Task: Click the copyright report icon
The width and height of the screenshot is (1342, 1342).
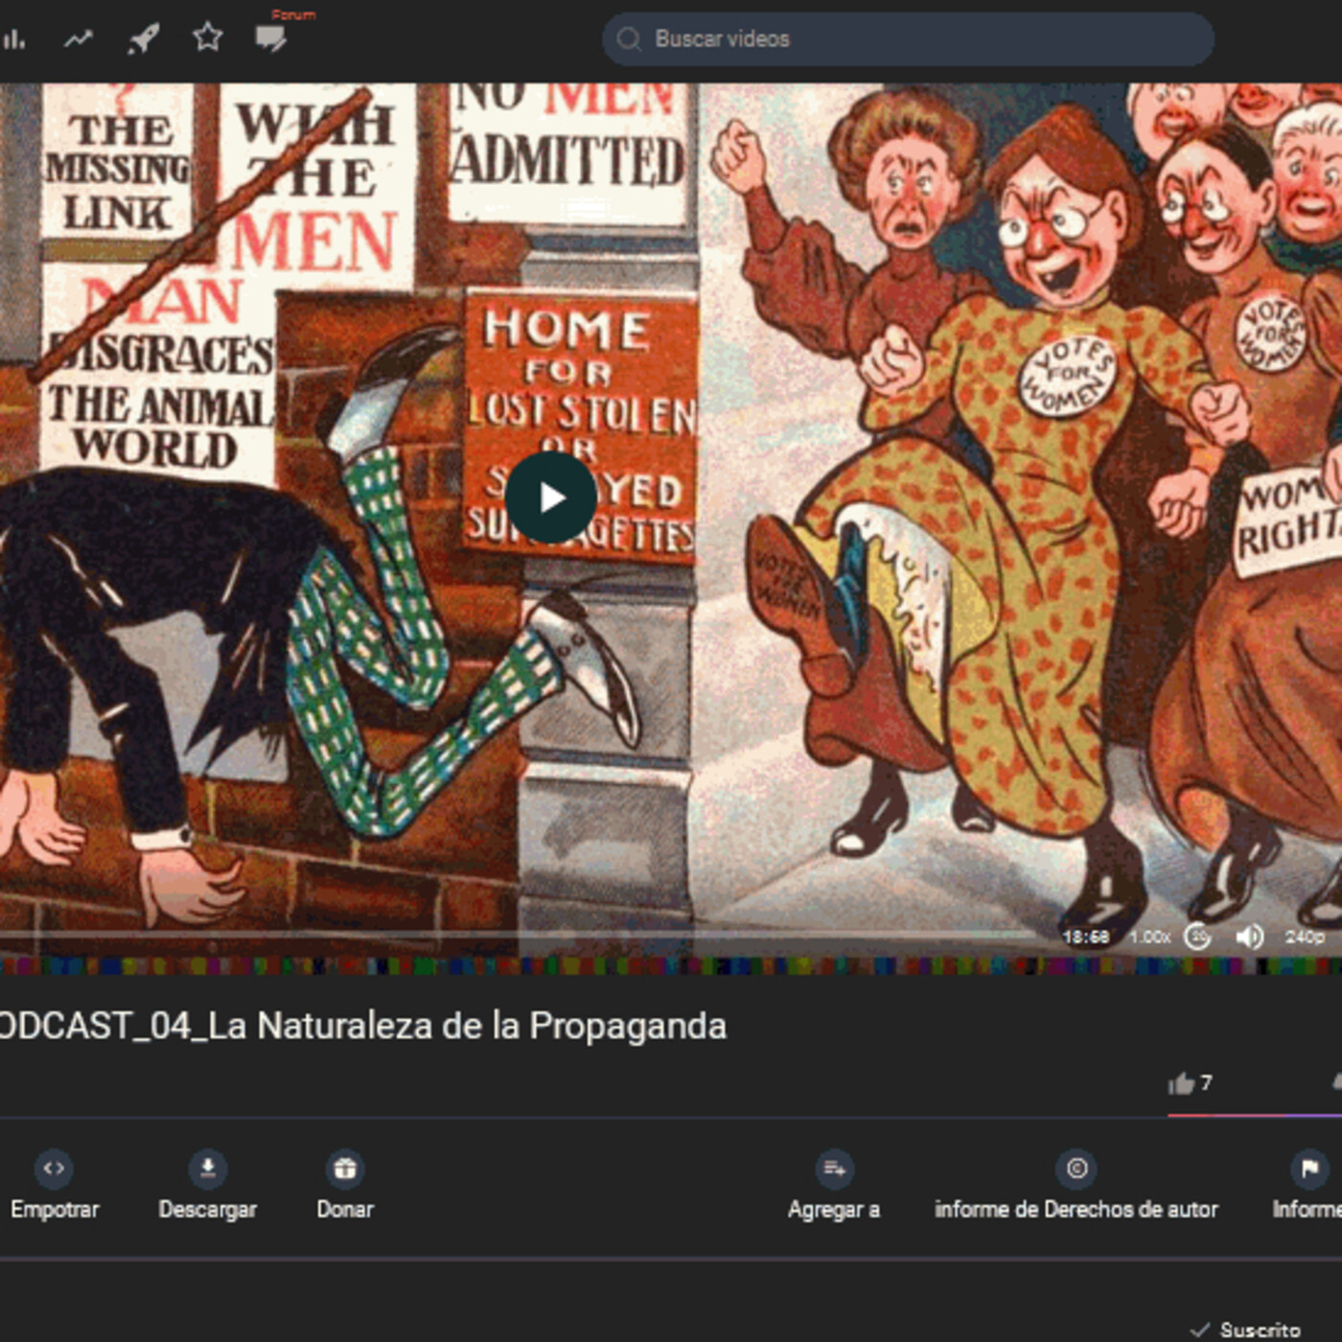Action: coord(1076,1168)
